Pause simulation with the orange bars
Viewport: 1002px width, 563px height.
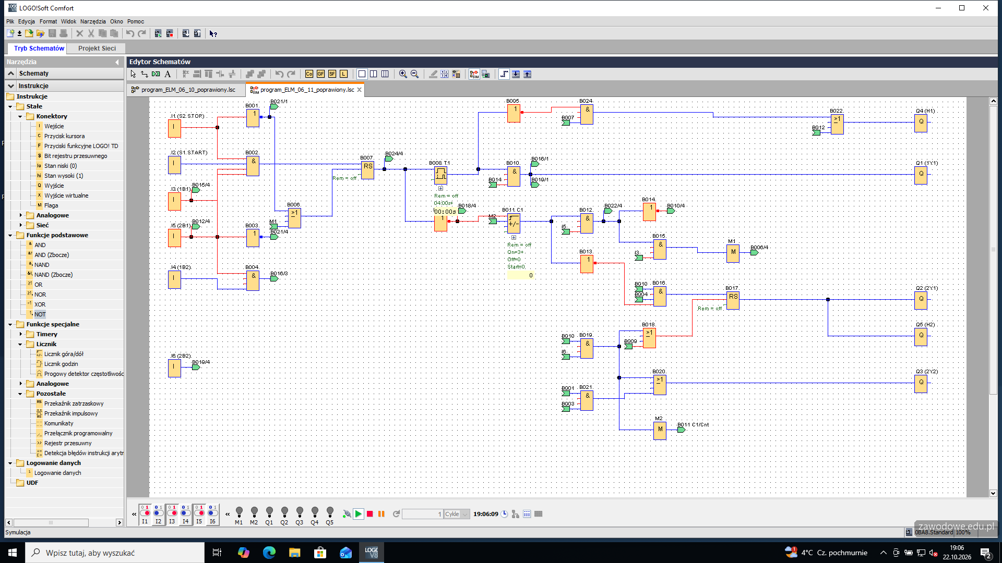coord(381,514)
